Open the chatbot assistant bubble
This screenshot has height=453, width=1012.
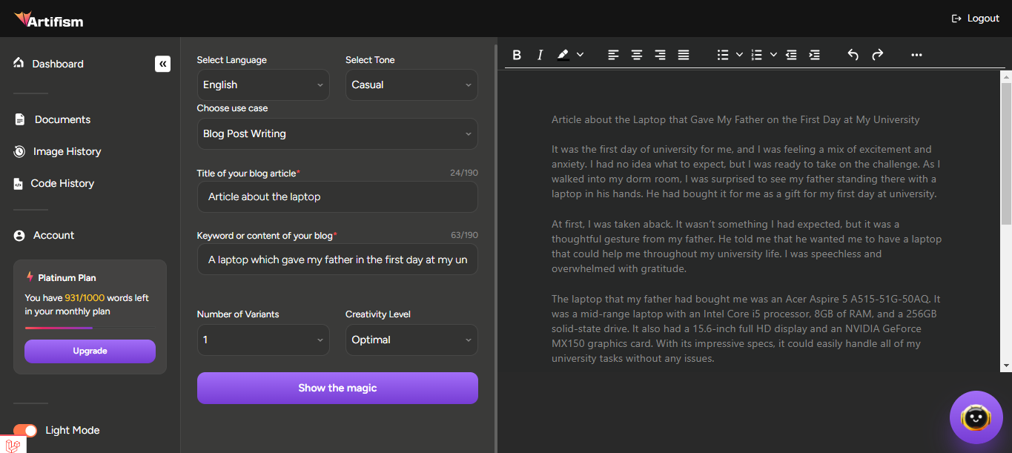click(x=976, y=417)
